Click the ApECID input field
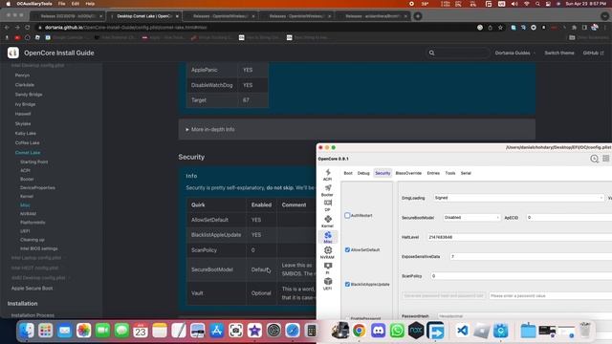The height and width of the screenshot is (344, 612). [x=569, y=217]
